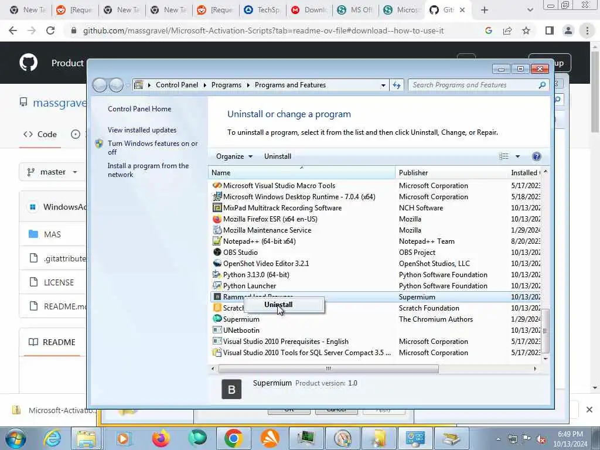This screenshot has width=600, height=450.
Task: Open the Organize dropdown menu
Action: pos(234,156)
